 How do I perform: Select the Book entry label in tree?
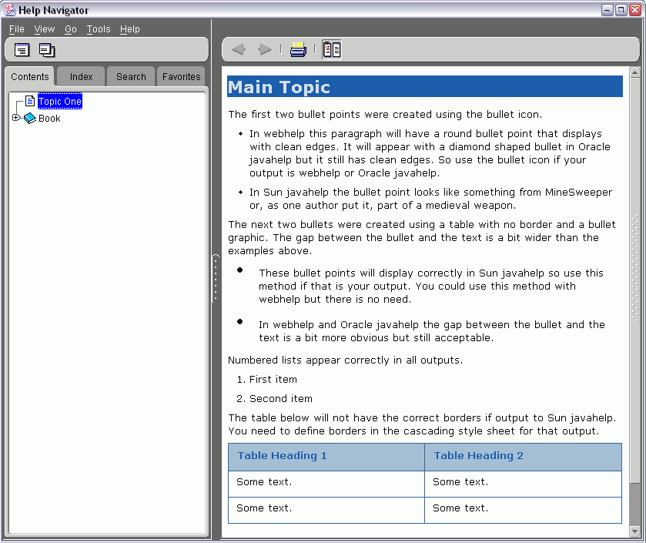(x=49, y=119)
